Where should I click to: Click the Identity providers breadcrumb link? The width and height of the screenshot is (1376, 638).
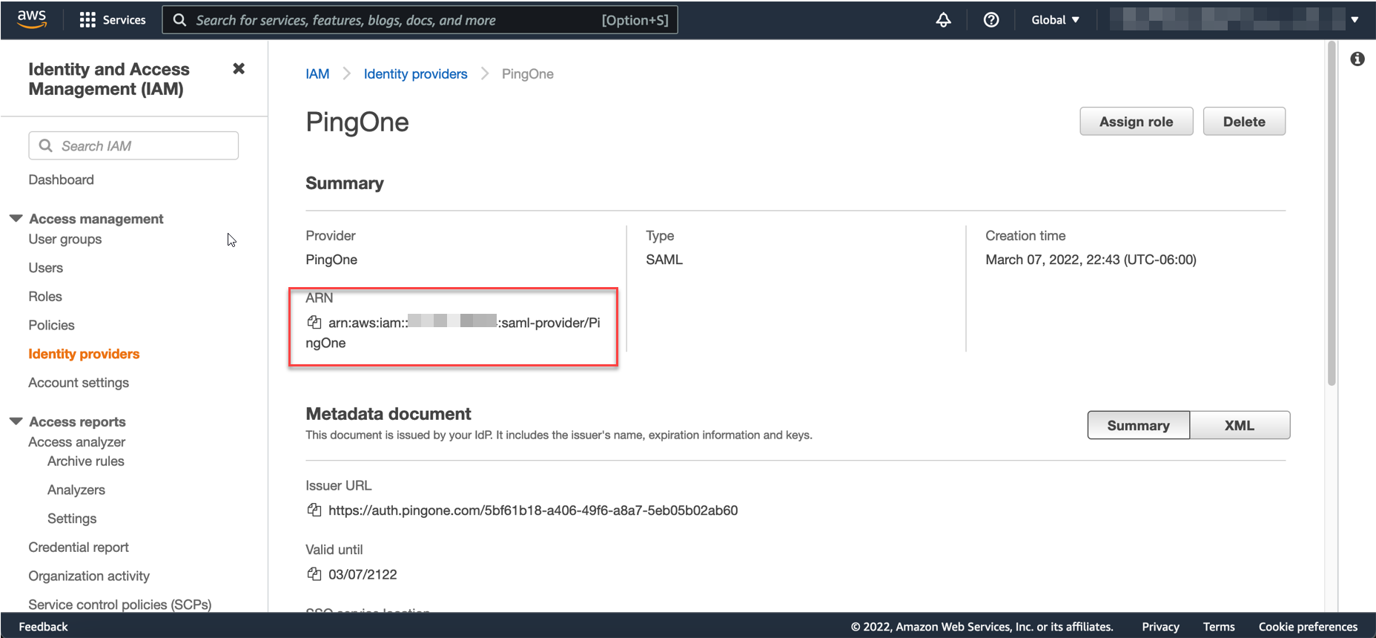pyautogui.click(x=415, y=73)
